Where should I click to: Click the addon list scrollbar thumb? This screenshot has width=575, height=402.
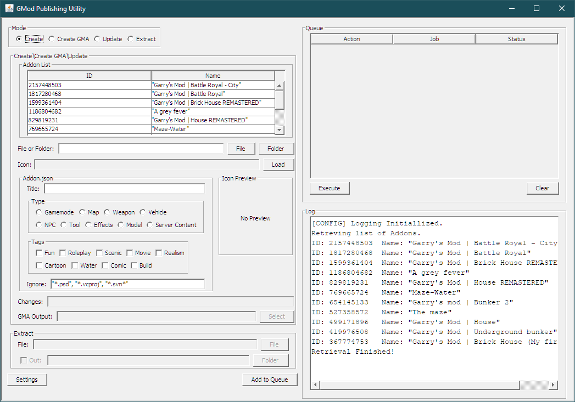(x=280, y=100)
